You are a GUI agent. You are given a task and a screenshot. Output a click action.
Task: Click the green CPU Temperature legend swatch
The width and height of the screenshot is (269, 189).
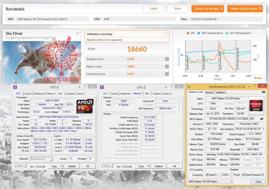227,33
